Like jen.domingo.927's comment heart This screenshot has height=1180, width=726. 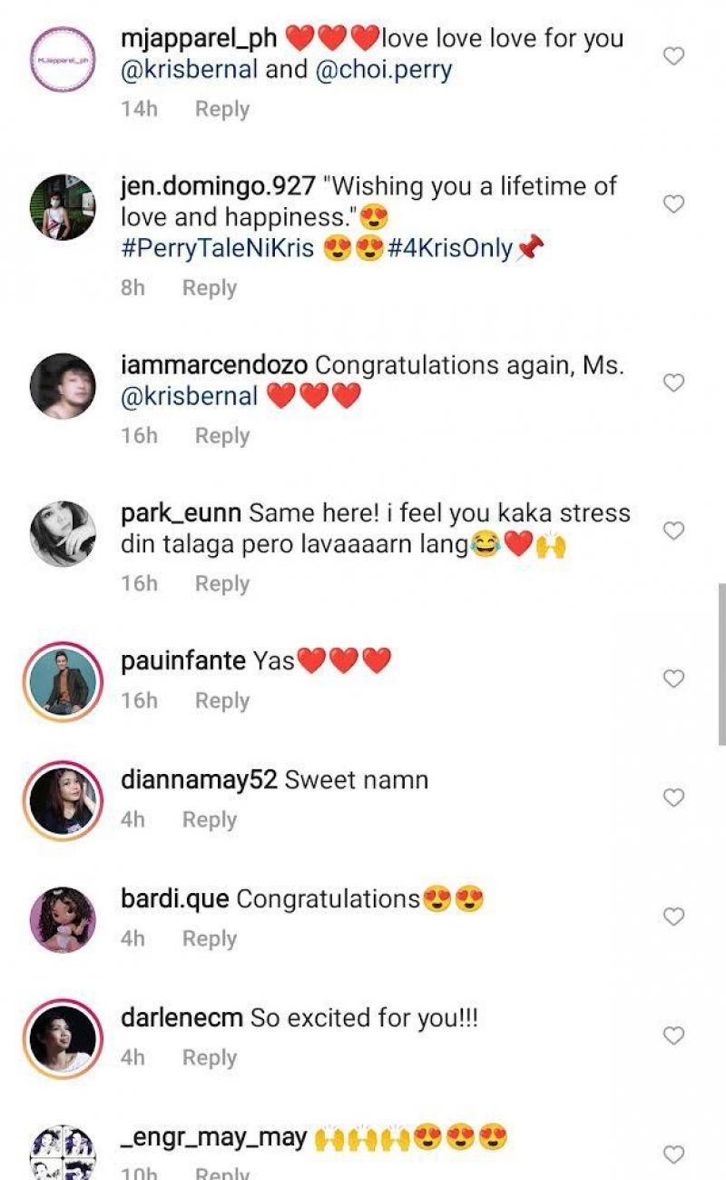click(673, 204)
